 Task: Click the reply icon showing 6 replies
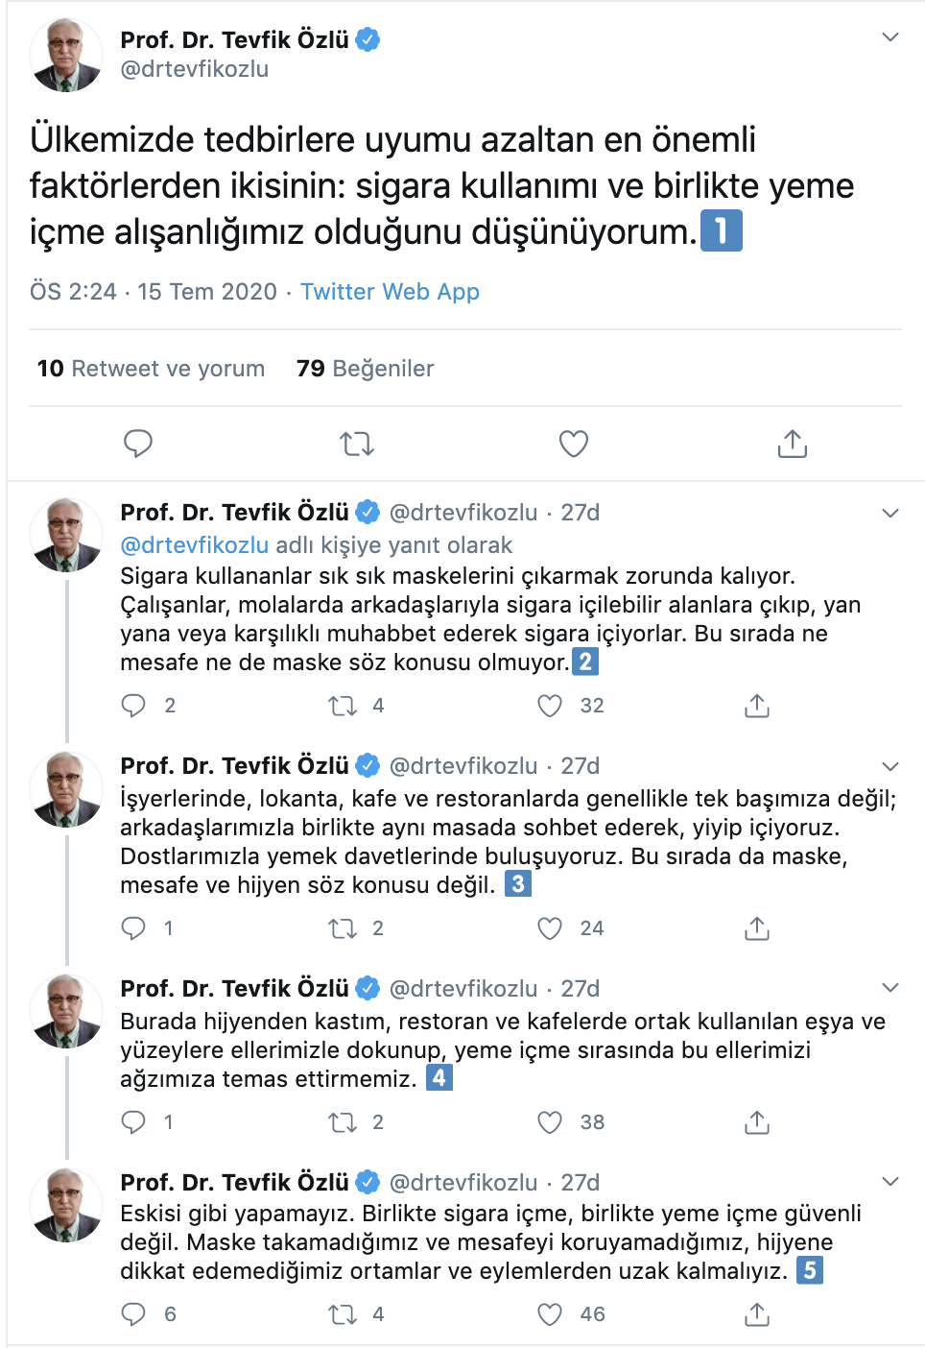133,1314
